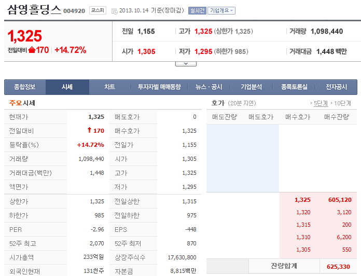This screenshot has height=276, width=361.
Task: Click the 액면가 row label
Action: pos(19,187)
